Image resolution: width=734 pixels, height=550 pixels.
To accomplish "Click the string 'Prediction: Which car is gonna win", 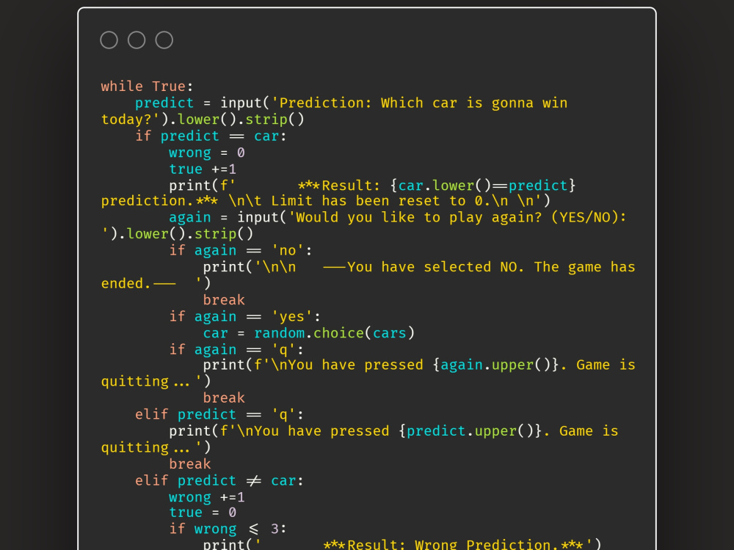I will 419,103.
